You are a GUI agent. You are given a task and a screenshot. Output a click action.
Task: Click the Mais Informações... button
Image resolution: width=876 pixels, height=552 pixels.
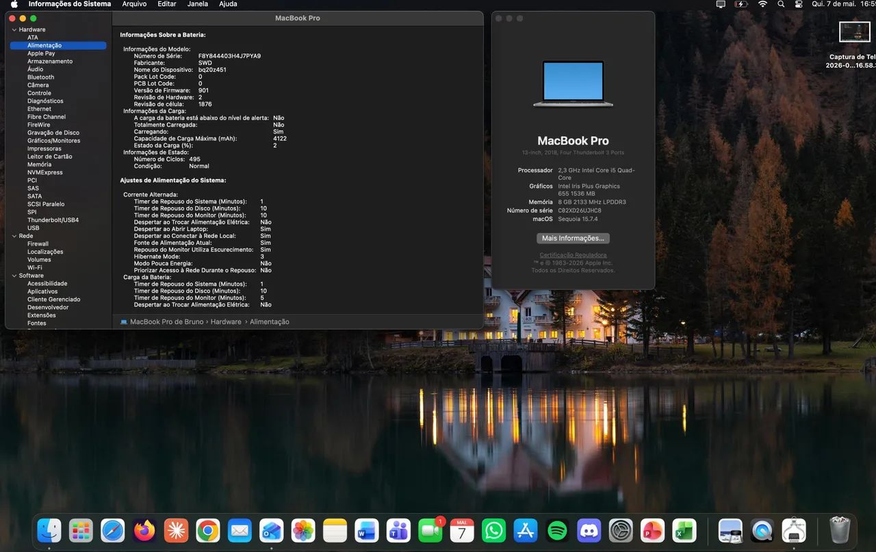(573, 238)
